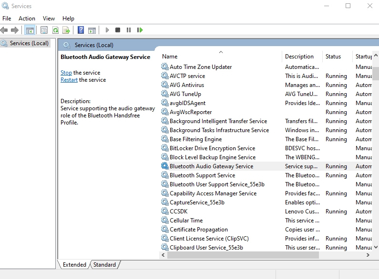
Task: Click the Pause Service toolbar icon
Action: pos(129,30)
